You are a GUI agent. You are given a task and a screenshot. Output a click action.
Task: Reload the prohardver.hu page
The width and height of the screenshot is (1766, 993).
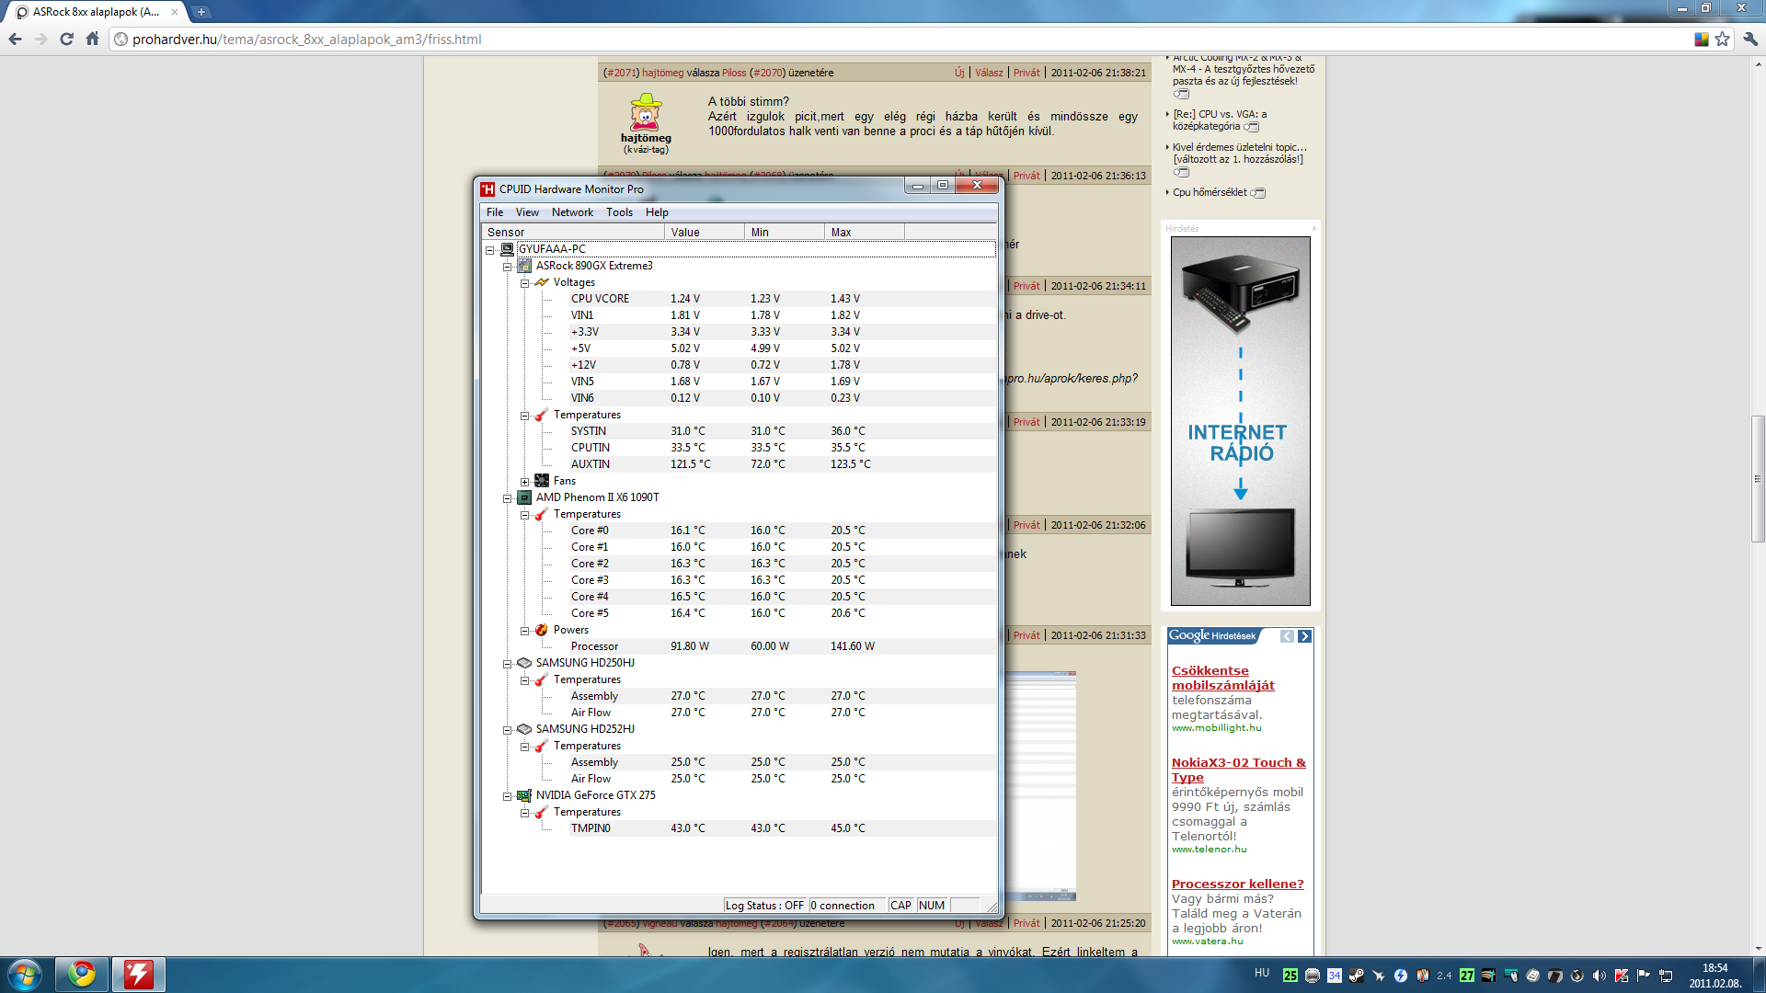click(66, 40)
